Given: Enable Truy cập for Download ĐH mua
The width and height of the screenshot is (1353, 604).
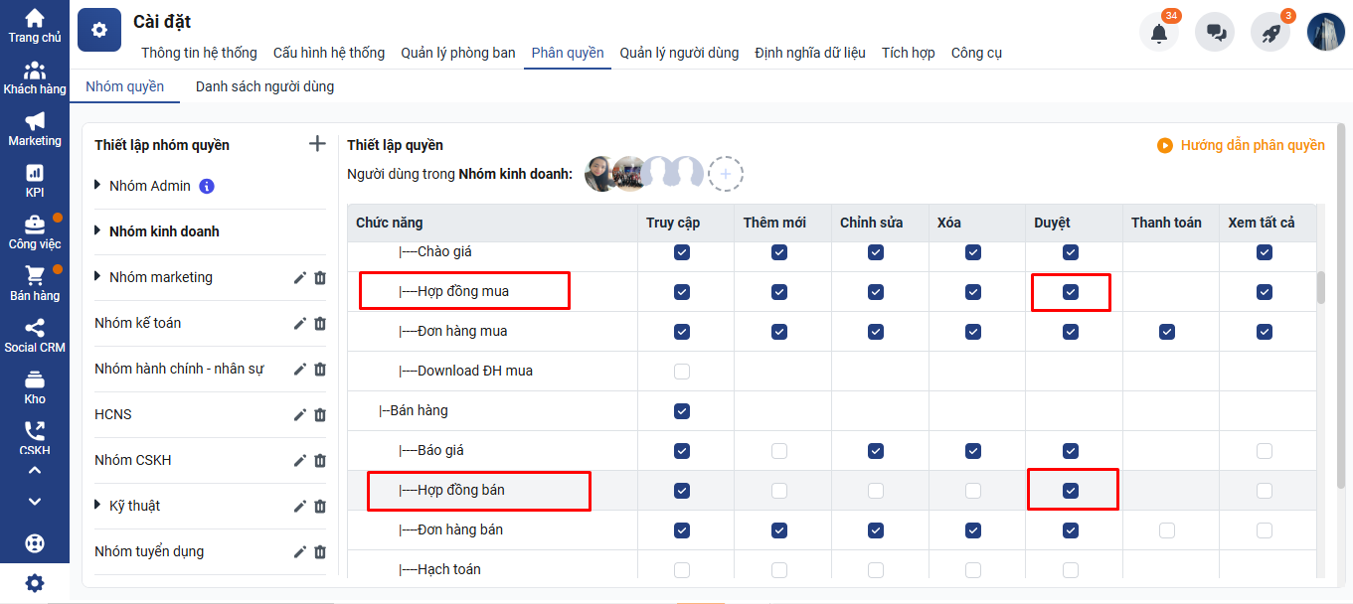Looking at the screenshot, I should 681,372.
